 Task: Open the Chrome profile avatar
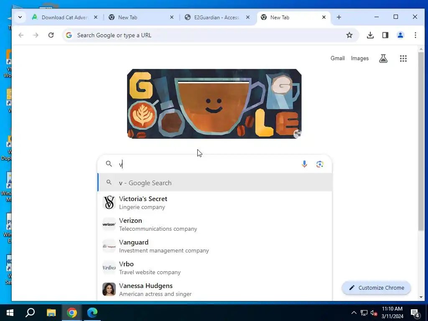click(x=400, y=35)
